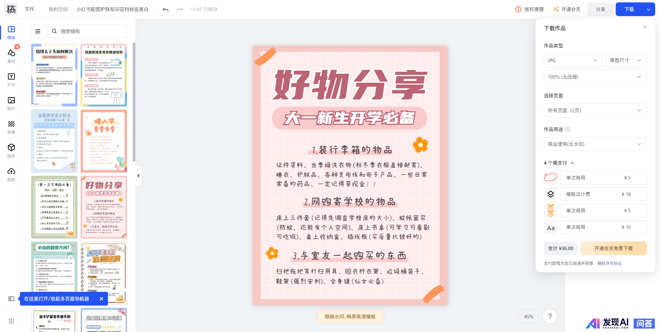Viewport: 660px width, 332px height.
Task: Collapse the left template panel arrow
Action: tap(139, 176)
